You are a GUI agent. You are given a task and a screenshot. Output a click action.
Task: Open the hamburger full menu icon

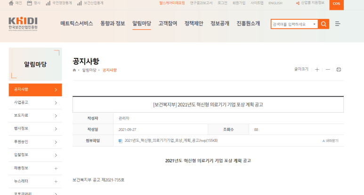click(338, 24)
